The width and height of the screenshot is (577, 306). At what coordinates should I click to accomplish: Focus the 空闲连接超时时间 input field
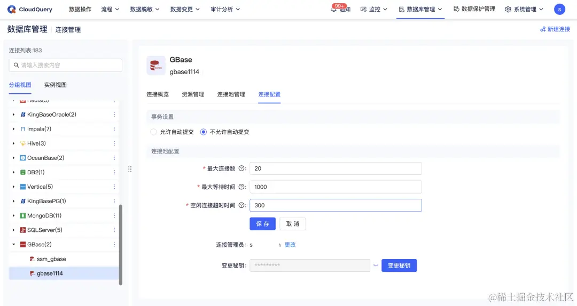[x=336, y=205]
